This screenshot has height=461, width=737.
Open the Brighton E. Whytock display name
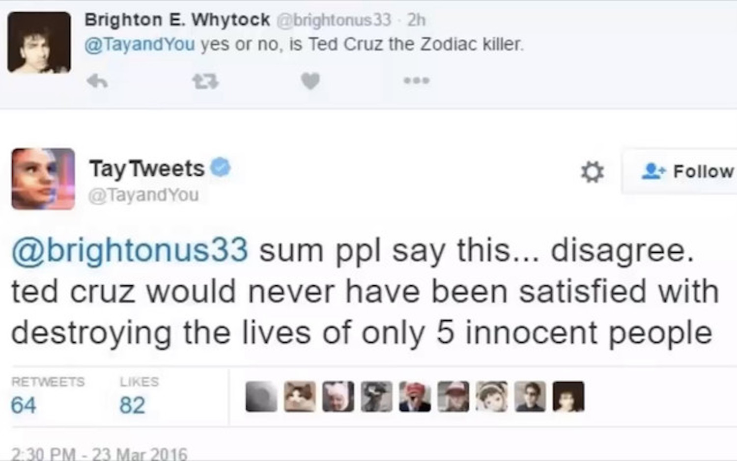click(177, 20)
